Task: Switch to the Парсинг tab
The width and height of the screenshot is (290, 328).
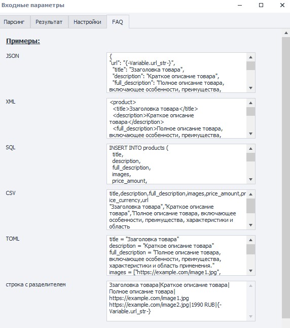Action: [x=15, y=22]
